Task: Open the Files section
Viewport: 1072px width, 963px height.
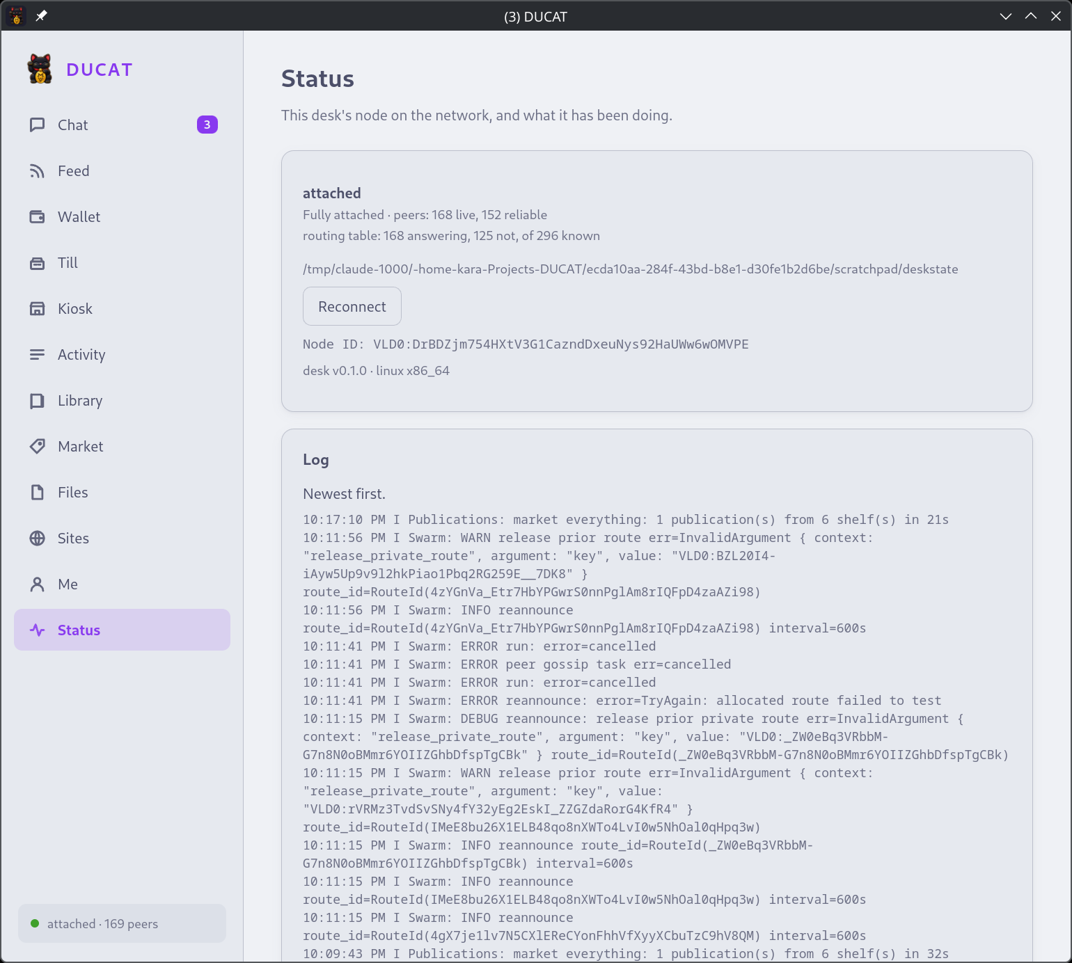Action: click(123, 493)
